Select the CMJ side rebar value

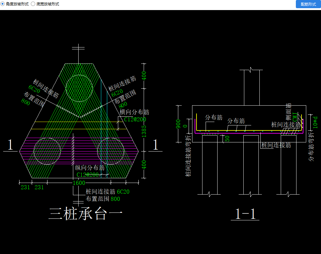295,117
